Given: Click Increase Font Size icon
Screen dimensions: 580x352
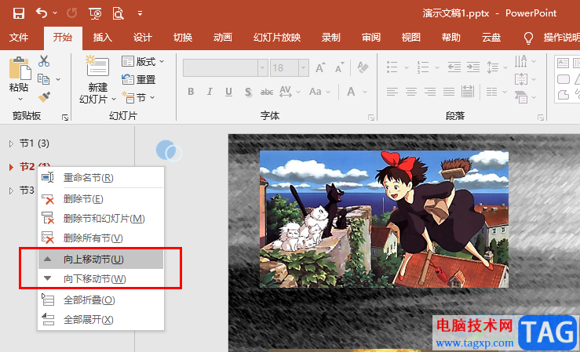Looking at the screenshot, I should (x=320, y=68).
